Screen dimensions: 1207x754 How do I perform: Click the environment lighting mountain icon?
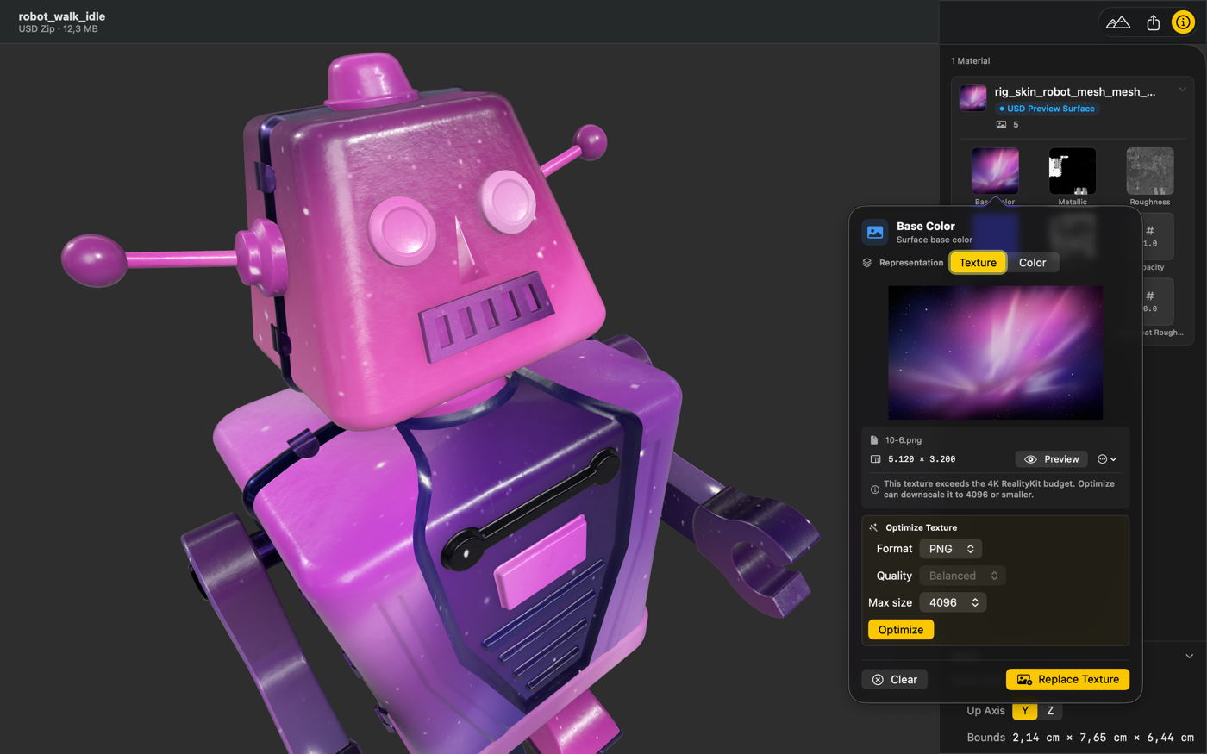click(x=1117, y=23)
